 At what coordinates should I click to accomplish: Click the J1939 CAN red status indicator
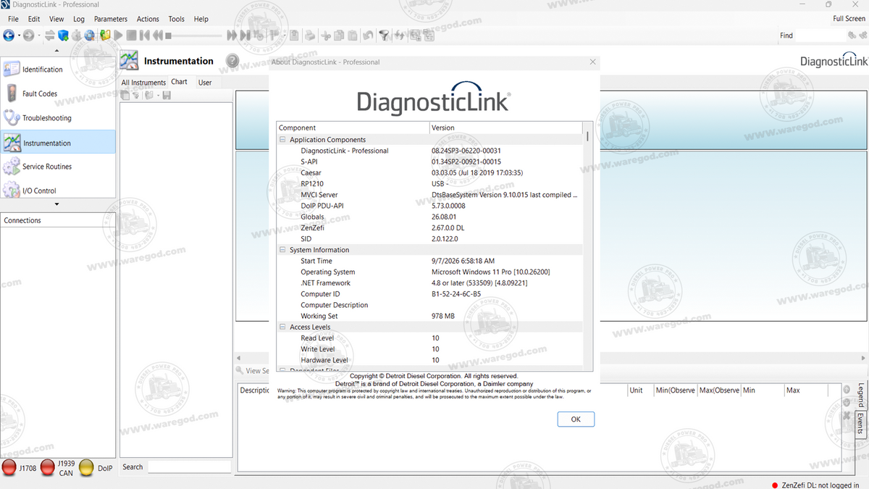click(48, 467)
